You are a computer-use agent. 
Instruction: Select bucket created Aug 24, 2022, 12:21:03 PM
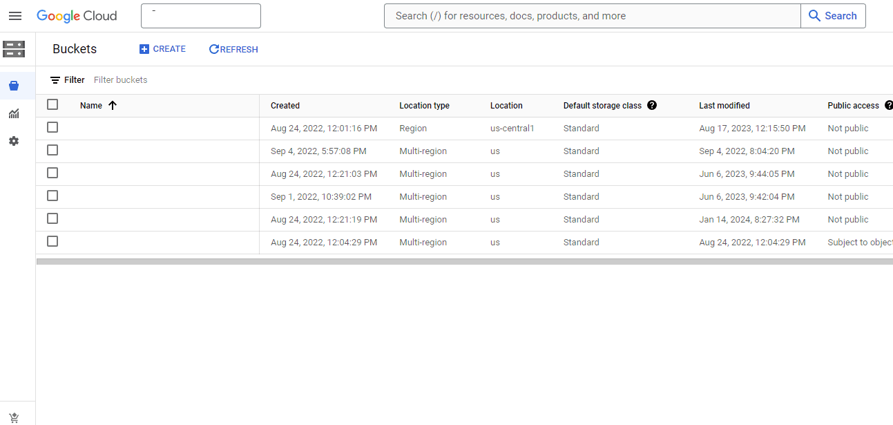coord(52,173)
